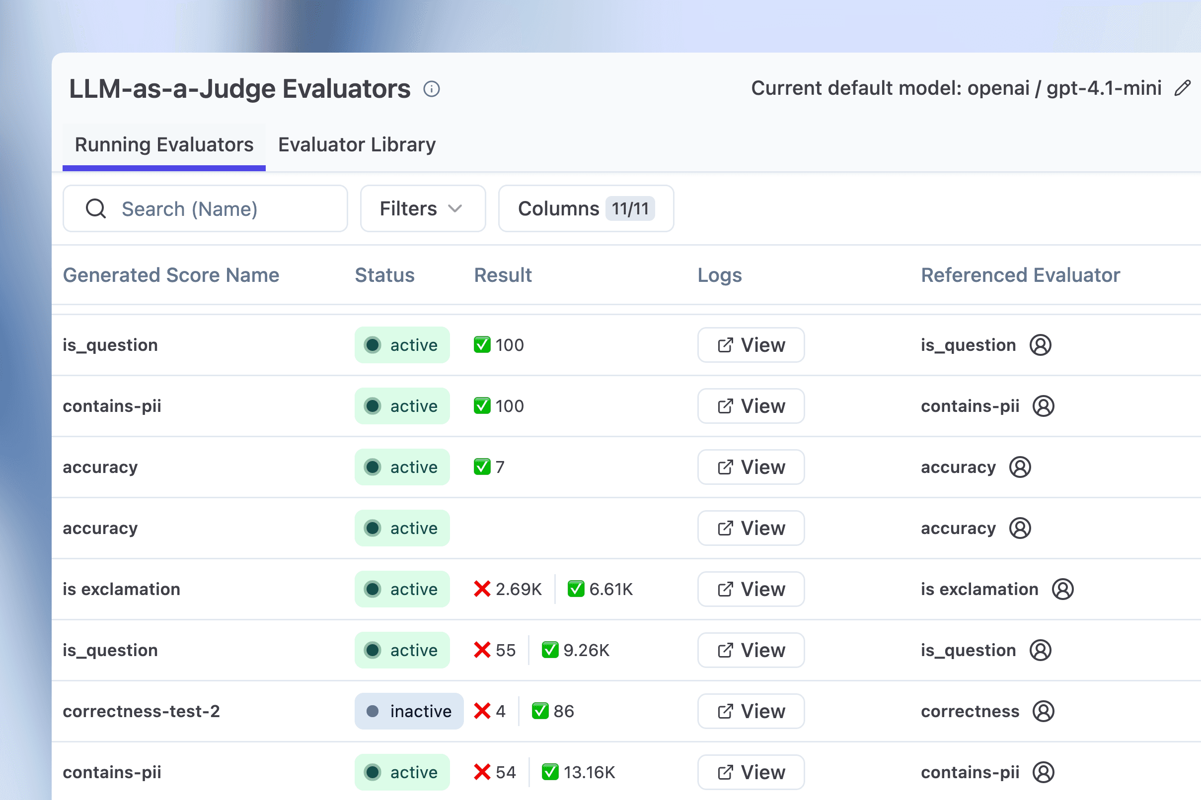Click the person icon next to correctness evaluator
1201x800 pixels.
(1043, 711)
